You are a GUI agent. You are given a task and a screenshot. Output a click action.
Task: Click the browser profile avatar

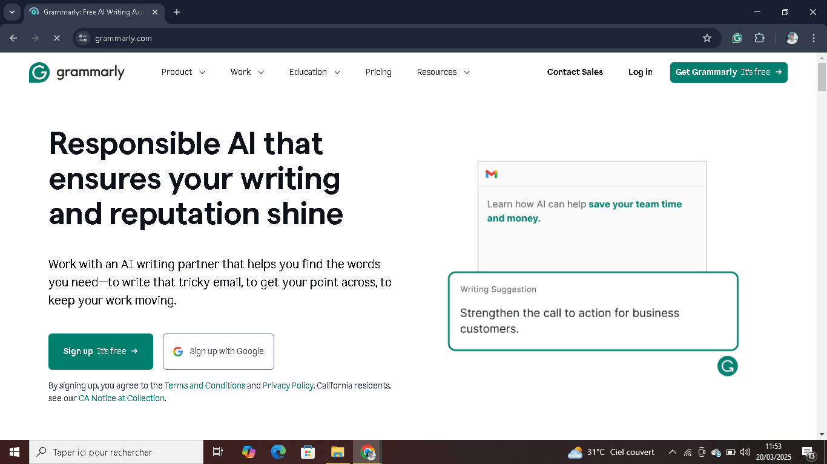click(791, 37)
